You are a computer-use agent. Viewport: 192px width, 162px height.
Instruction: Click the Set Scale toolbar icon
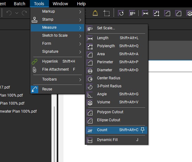132,13
